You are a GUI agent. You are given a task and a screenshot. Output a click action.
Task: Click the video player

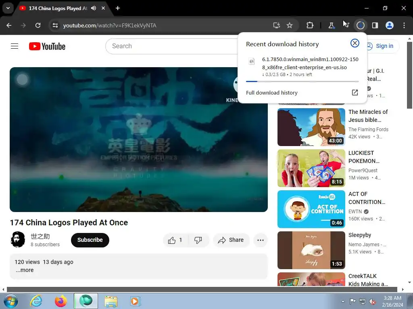tap(139, 140)
